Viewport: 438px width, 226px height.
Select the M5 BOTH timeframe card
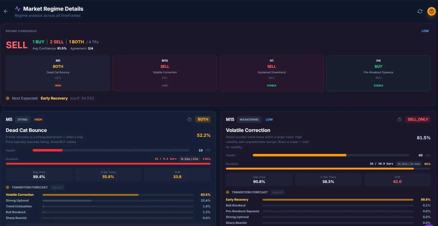click(x=58, y=73)
